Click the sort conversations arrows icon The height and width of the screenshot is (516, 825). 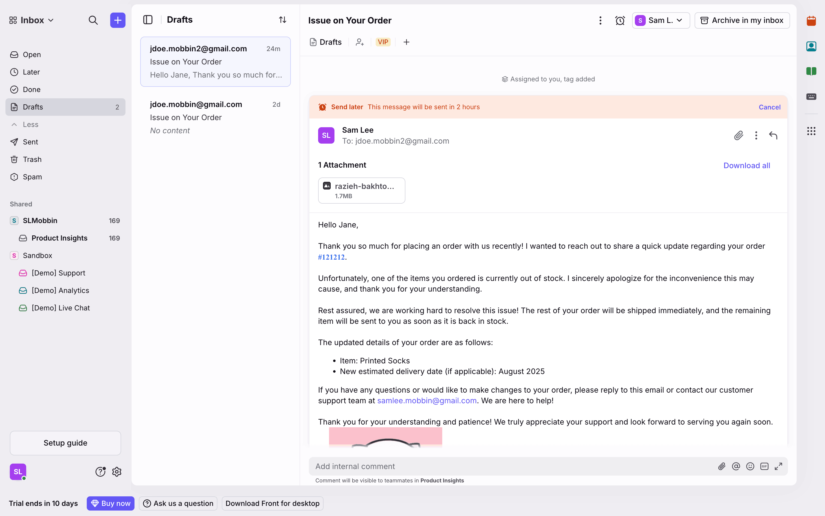pyautogui.click(x=282, y=20)
